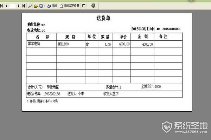
Task: Select the 合计(大写) 肆仟元整 text
Action: [43, 87]
